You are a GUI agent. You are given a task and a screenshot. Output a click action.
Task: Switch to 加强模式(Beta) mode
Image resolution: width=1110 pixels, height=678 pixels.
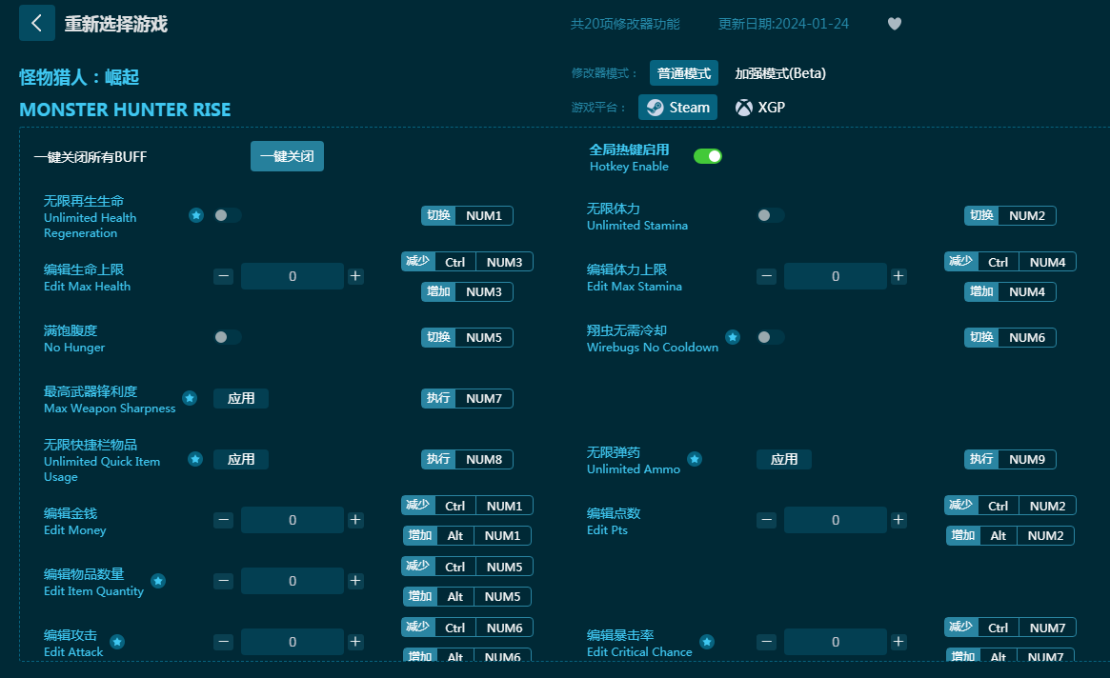780,73
